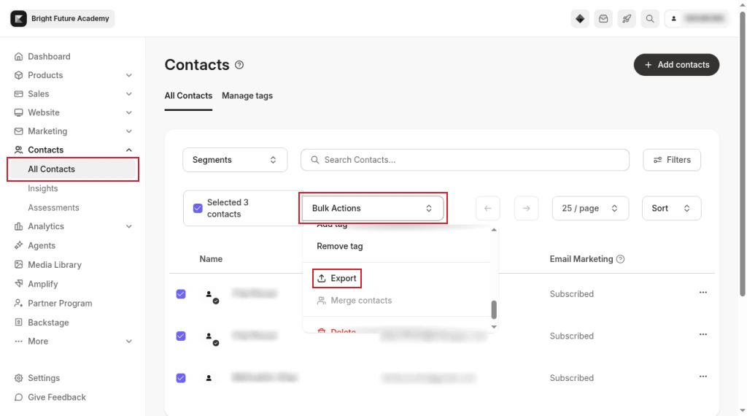This screenshot has height=416, width=747.
Task: Click the Bright Future Academy site name
Action: point(70,18)
